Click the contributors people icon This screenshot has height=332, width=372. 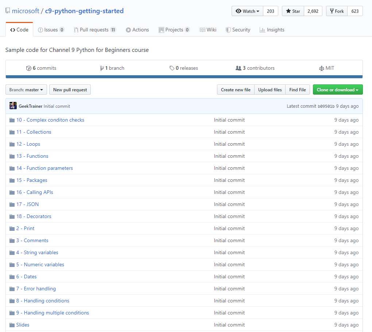(239, 68)
